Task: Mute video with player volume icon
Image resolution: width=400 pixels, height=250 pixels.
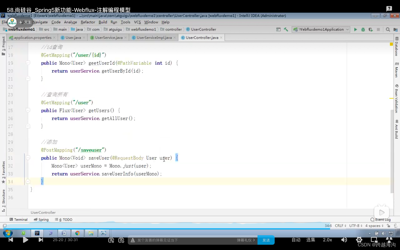Action: [344, 240]
